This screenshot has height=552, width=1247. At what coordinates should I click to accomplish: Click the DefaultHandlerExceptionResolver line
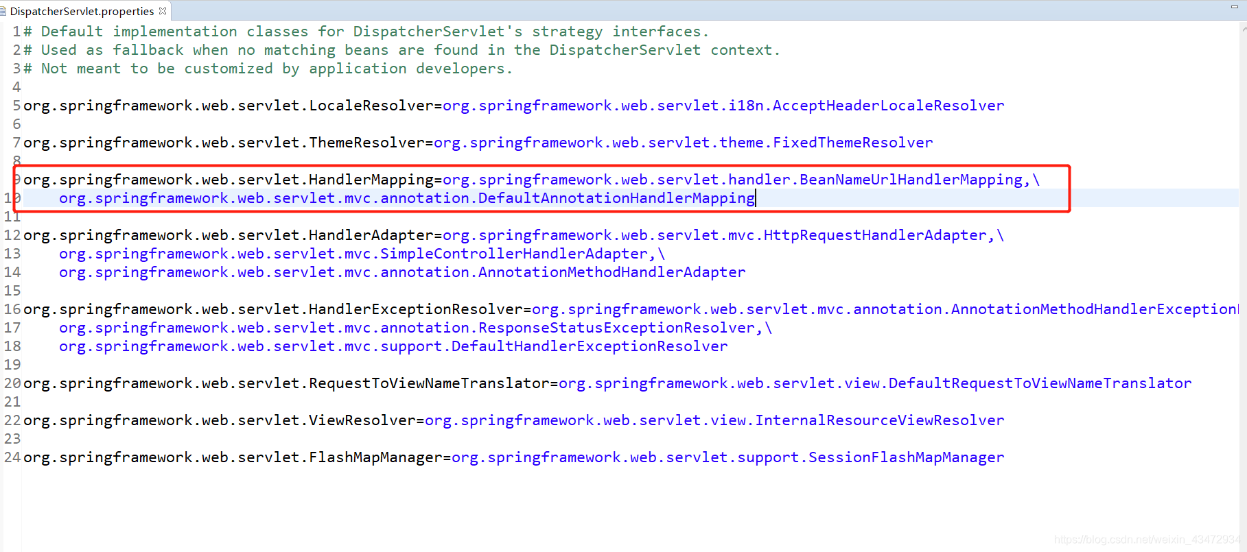[393, 346]
